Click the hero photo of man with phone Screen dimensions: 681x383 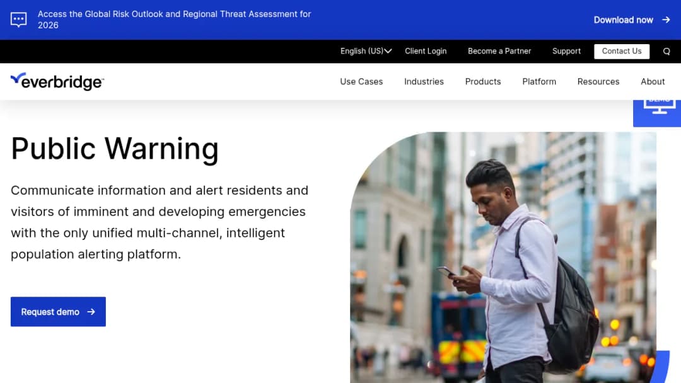click(x=503, y=257)
